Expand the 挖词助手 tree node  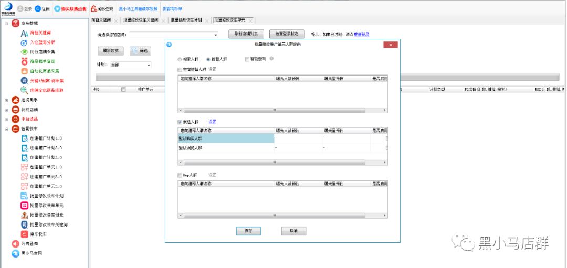6,100
